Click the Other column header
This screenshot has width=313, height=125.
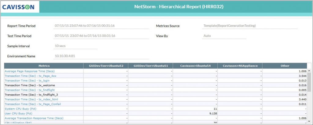pyautogui.click(x=285, y=66)
